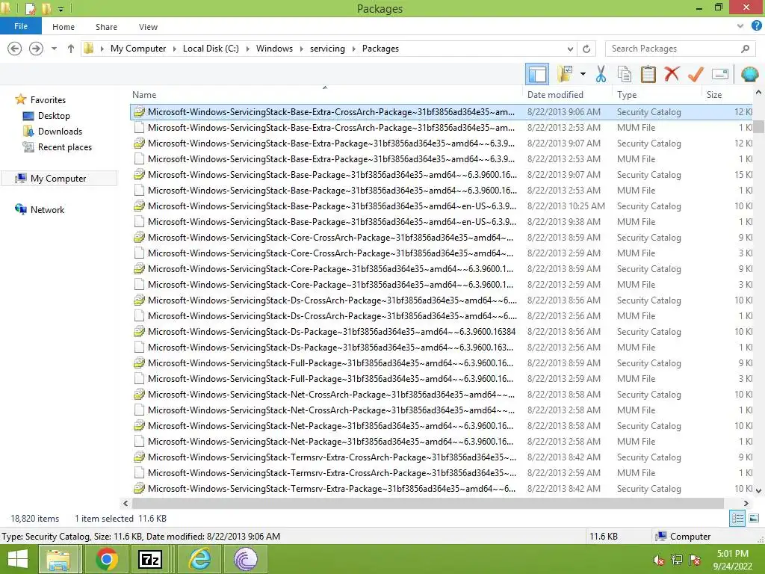Open Desktop in the navigation pane
Viewport: 765px width, 574px height.
(x=54, y=116)
